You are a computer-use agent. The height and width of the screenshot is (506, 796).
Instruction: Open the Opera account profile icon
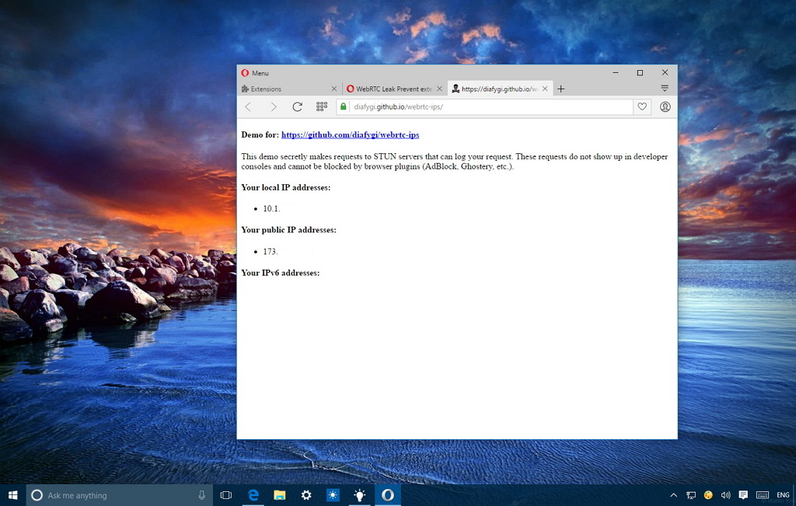tap(665, 106)
